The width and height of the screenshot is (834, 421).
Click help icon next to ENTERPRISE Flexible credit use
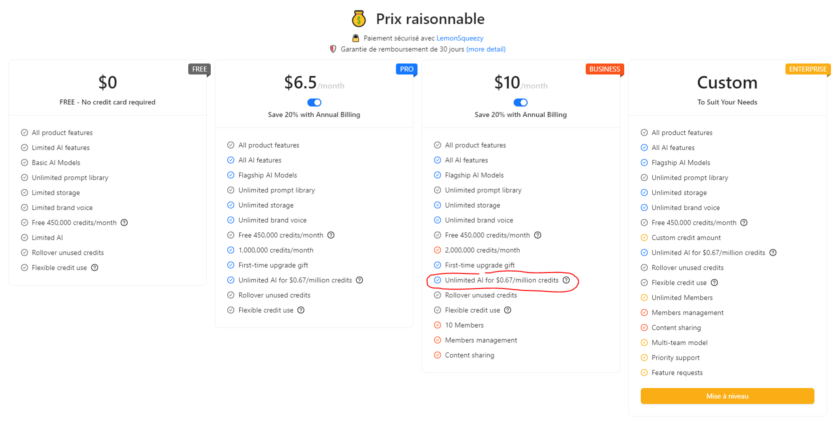coord(714,282)
